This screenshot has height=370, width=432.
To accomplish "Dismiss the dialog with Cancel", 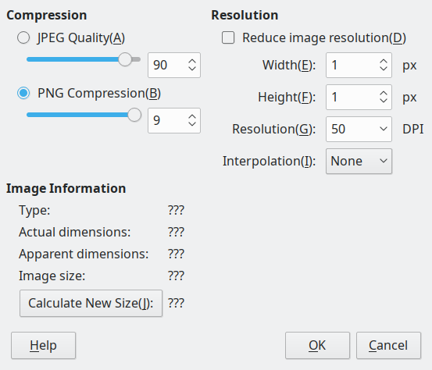I will pyautogui.click(x=388, y=345).
